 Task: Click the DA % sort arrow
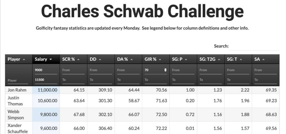[132, 59]
